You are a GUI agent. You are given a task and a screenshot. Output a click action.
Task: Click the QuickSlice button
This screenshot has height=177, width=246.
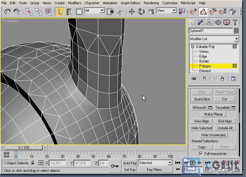(202, 99)
